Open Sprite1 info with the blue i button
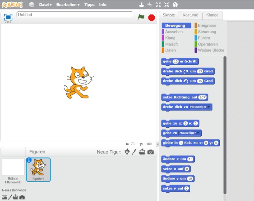 point(29,160)
